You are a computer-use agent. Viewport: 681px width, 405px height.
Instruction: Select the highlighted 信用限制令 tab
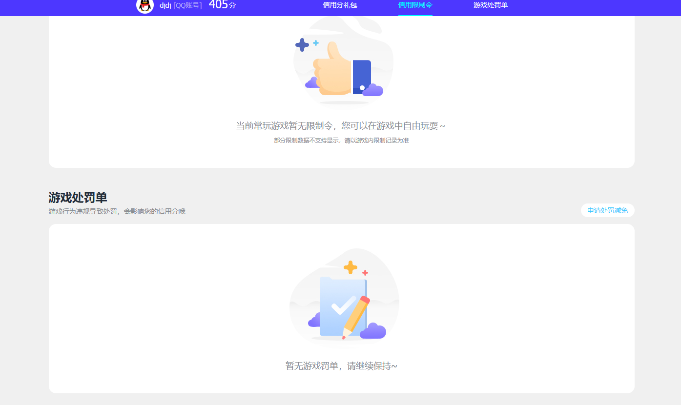click(415, 5)
